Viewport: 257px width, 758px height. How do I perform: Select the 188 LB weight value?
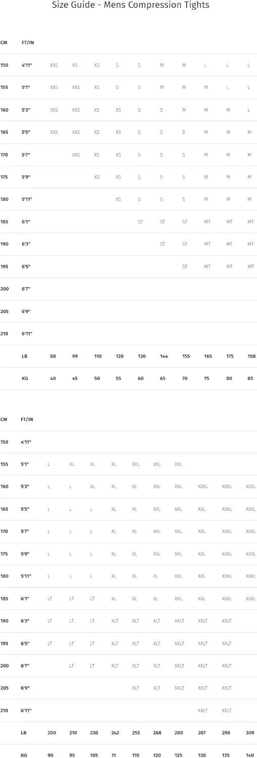click(250, 356)
